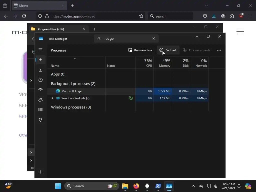Go back in Firefox

click(6, 16)
